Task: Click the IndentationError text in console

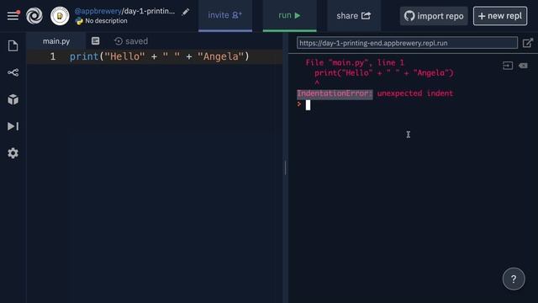Action: [x=335, y=93]
